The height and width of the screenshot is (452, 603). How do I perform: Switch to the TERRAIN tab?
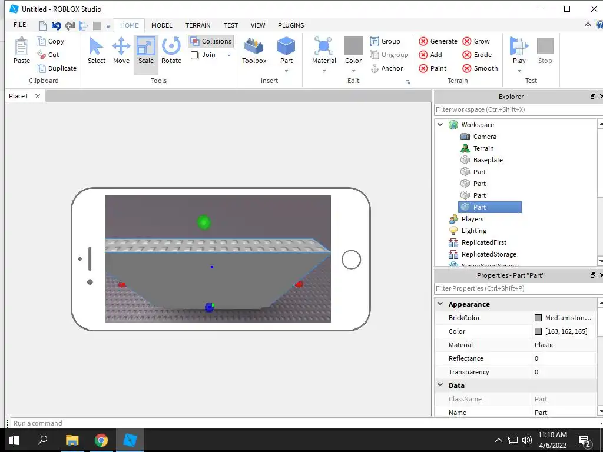[x=198, y=25]
